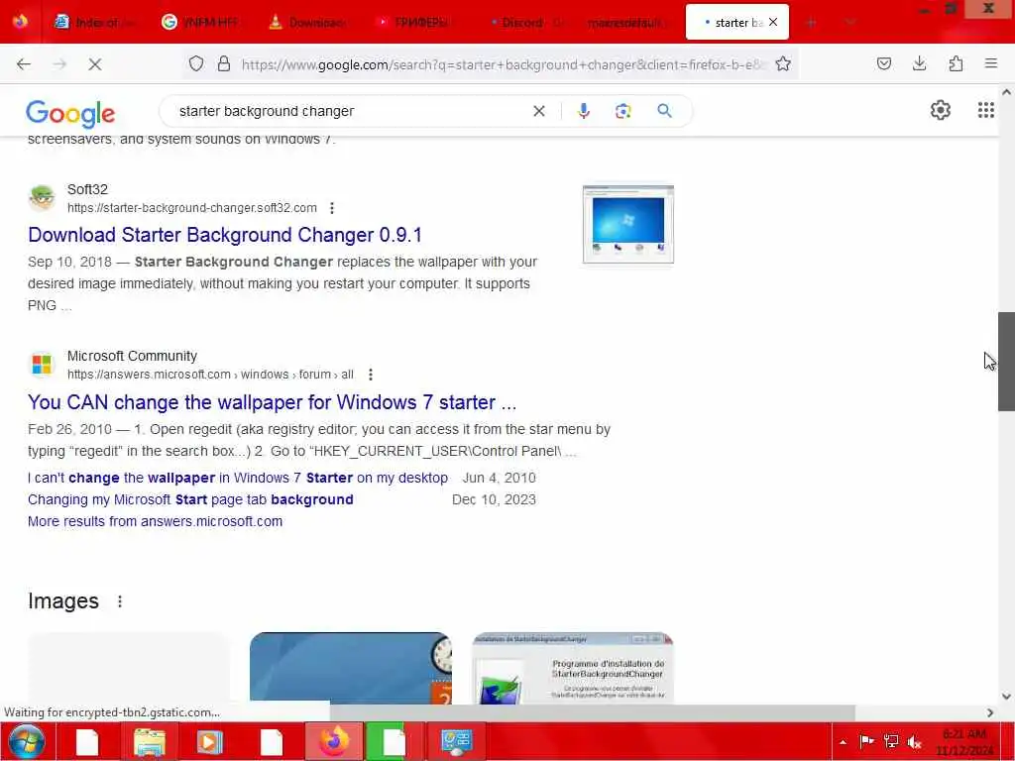
Task: Show hidden system tray icons
Action: [843, 741]
